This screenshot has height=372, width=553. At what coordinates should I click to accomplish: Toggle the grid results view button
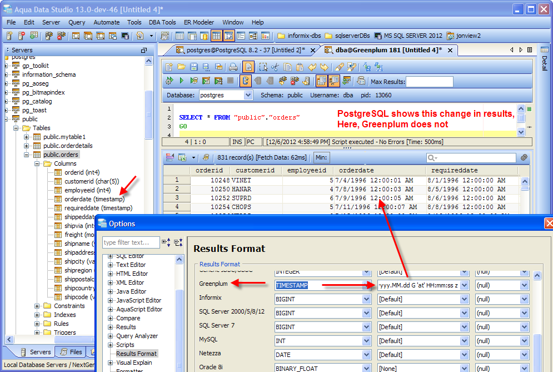point(322,81)
